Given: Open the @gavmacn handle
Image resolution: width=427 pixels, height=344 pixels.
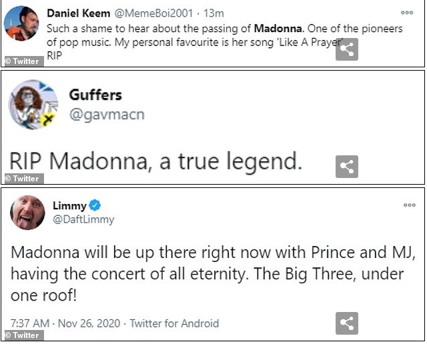Looking at the screenshot, I should pos(107,115).
